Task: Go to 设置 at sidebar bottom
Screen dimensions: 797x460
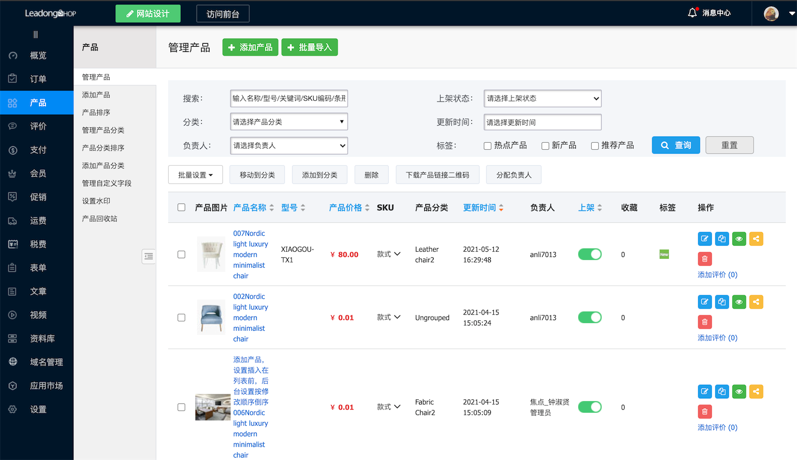Action: (37, 409)
